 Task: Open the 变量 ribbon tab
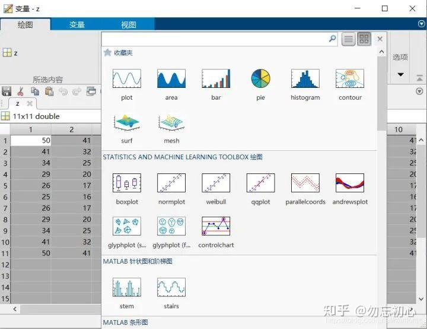tap(77, 25)
